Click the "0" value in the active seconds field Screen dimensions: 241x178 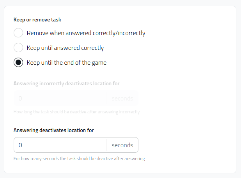click(x=20, y=145)
